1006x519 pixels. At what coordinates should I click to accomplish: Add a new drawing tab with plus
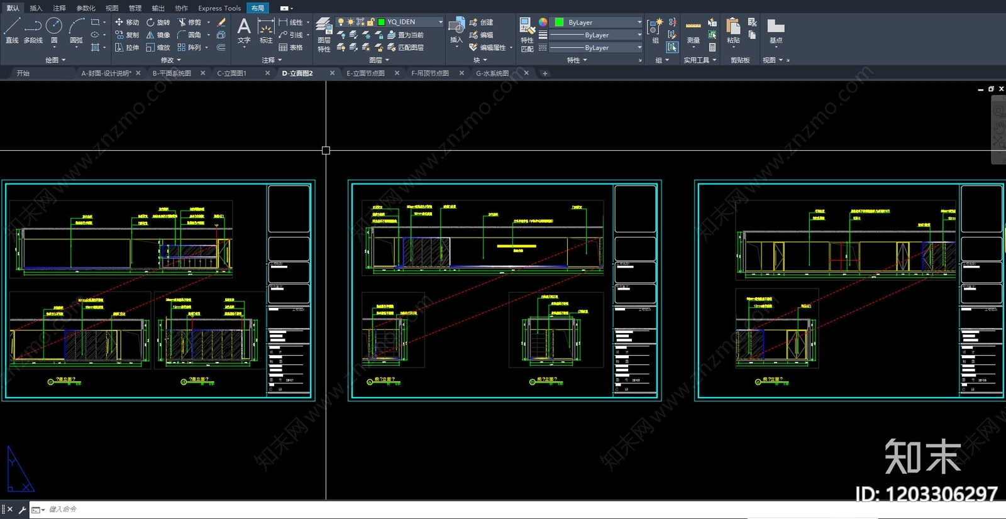(545, 74)
